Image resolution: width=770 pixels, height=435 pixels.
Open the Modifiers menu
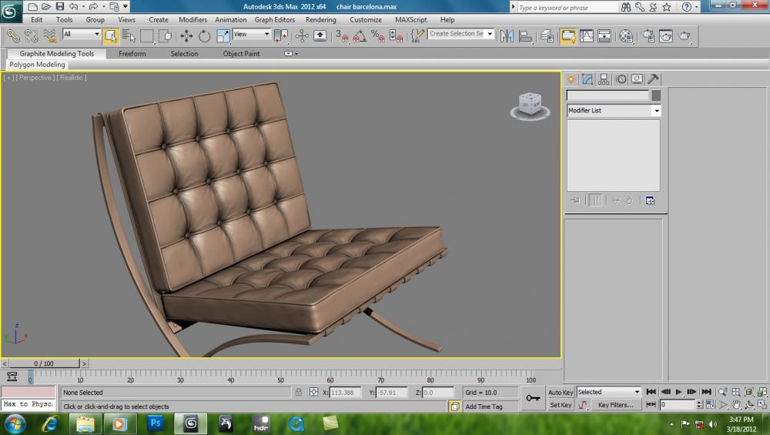(x=192, y=20)
